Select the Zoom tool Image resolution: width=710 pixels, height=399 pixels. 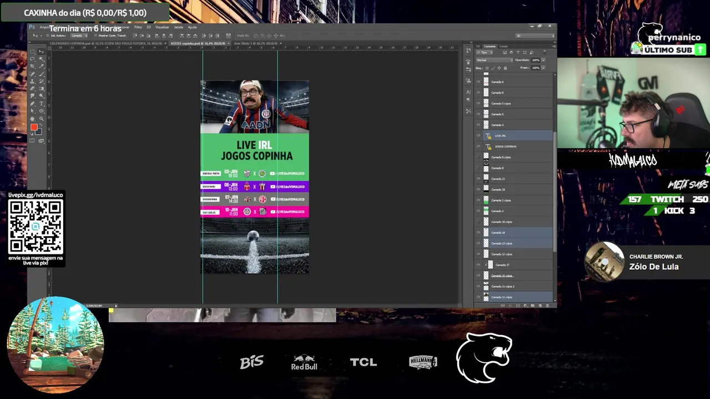[41, 119]
